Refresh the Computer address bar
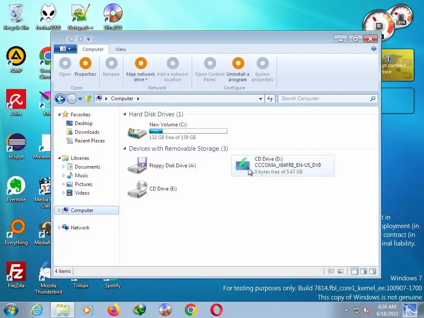This screenshot has width=424, height=318. 270,99
